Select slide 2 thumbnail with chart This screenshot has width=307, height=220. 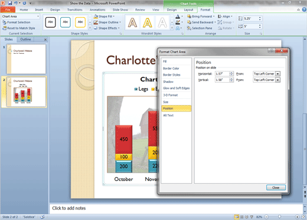pyautogui.click(x=26, y=92)
